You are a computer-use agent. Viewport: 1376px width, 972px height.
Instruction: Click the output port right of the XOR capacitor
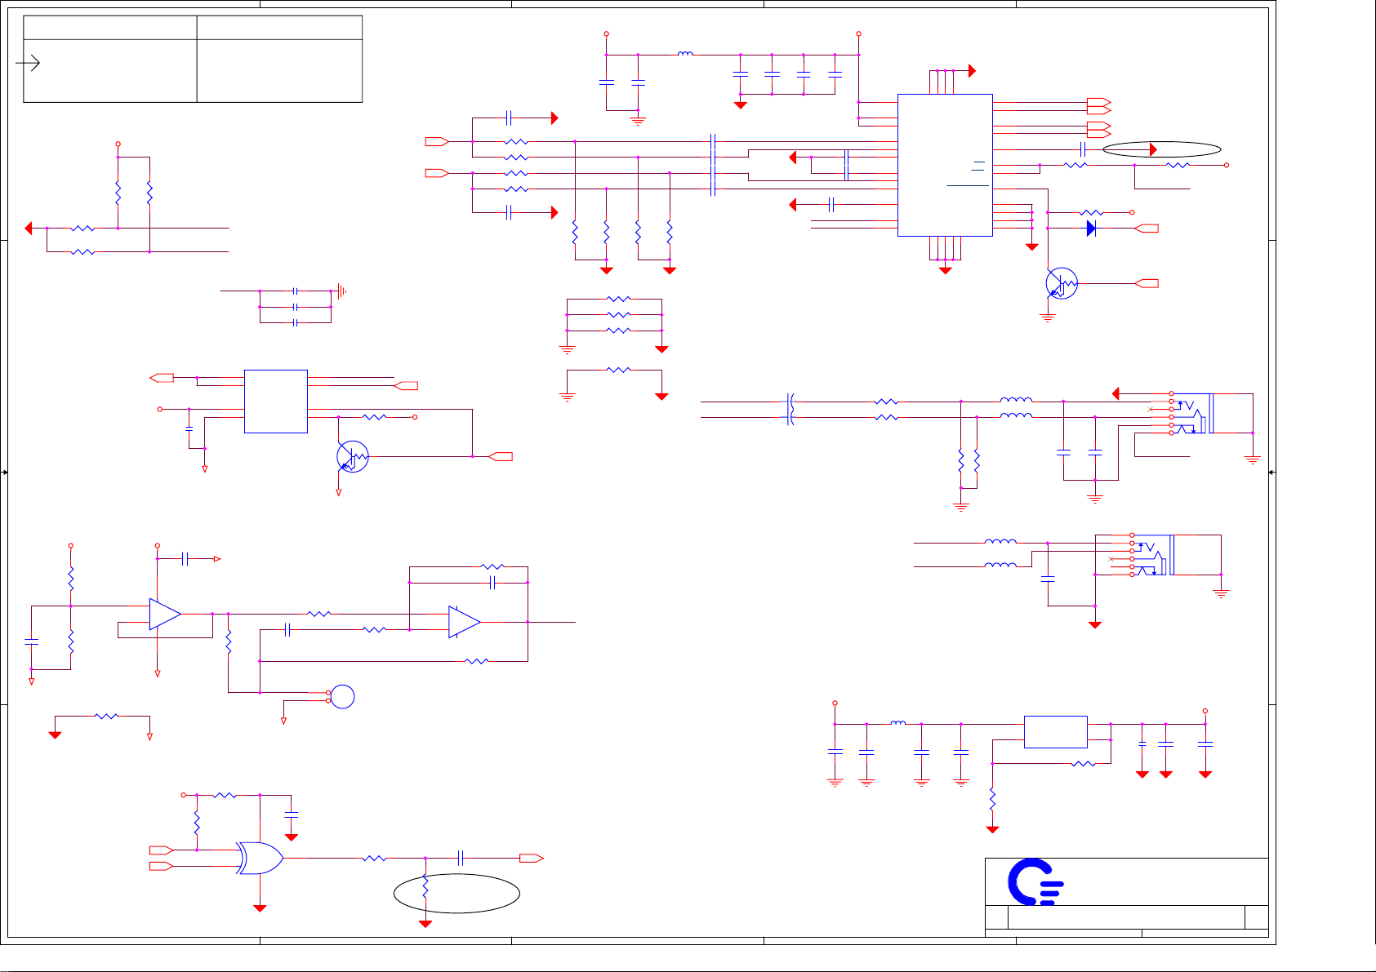(532, 858)
